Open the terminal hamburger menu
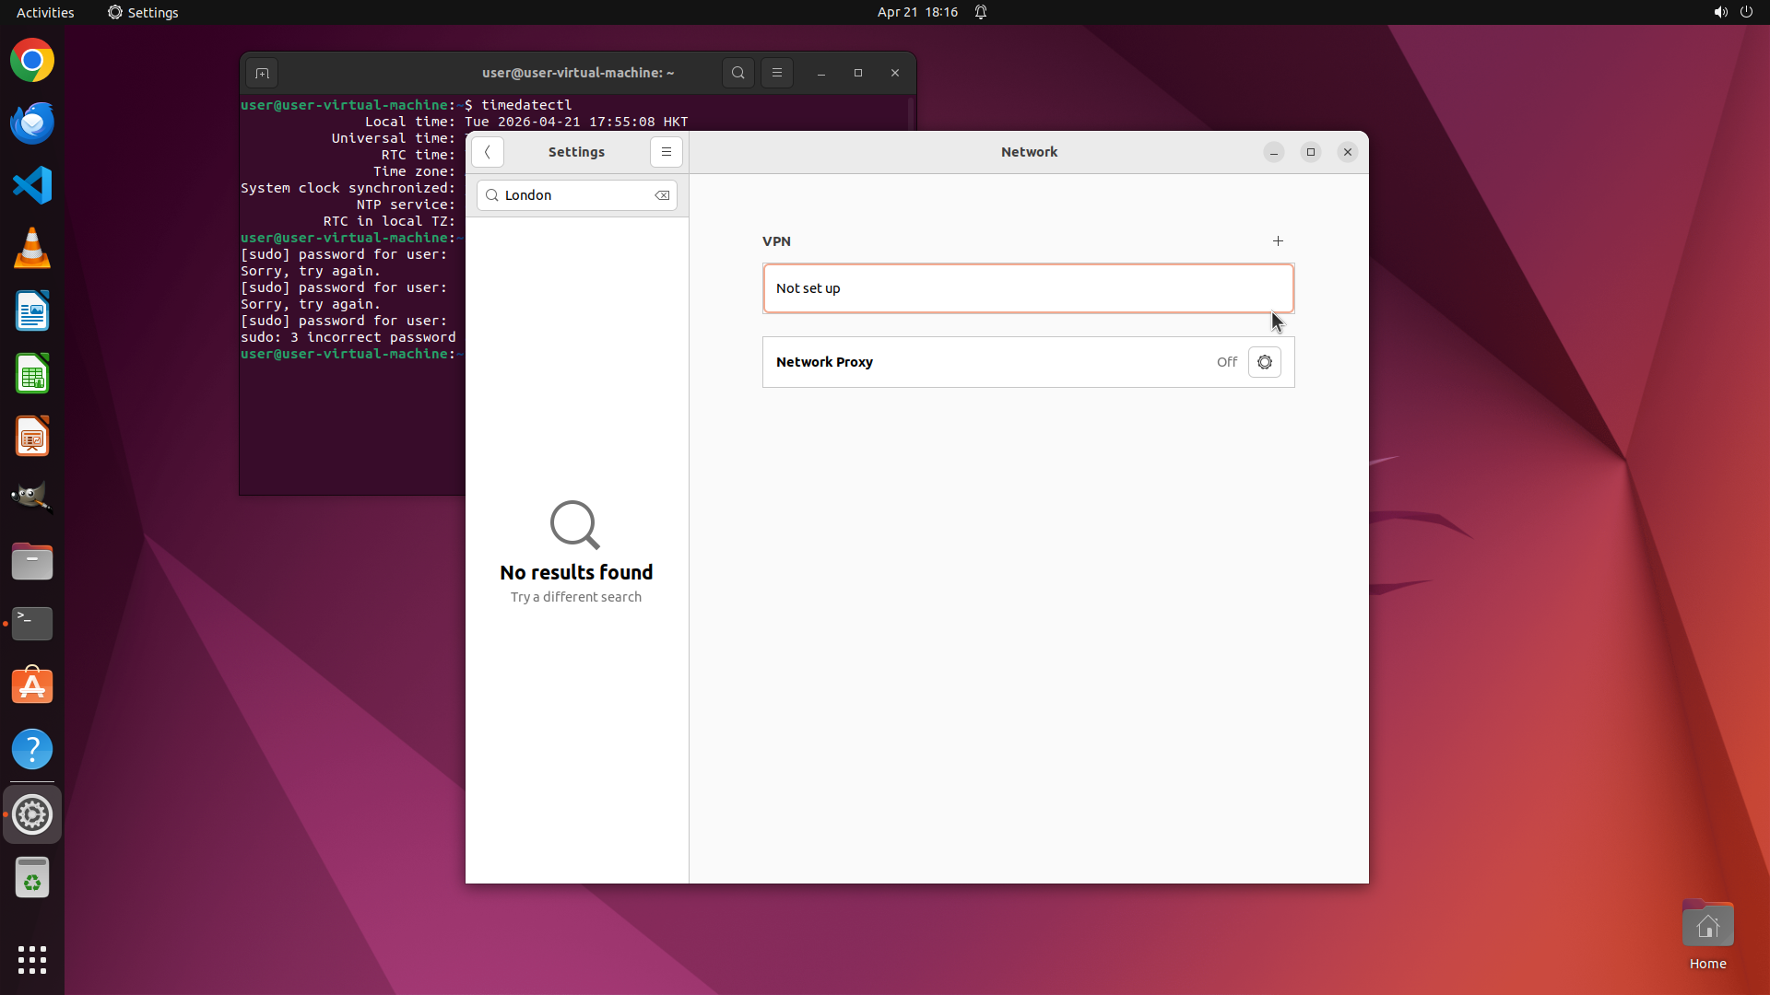The height and width of the screenshot is (995, 1770). (776, 73)
